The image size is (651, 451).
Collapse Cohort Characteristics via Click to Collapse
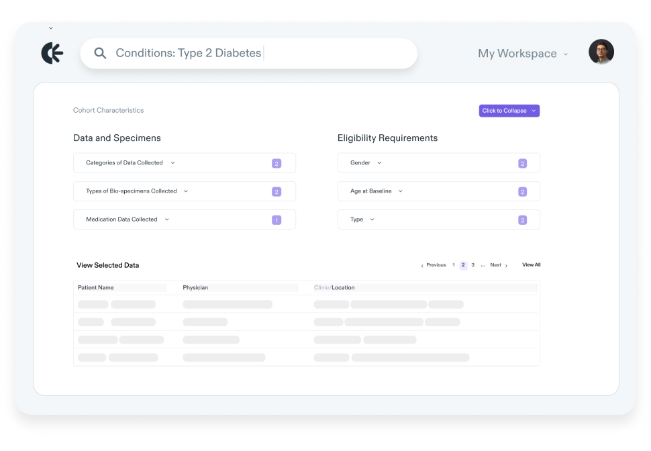pos(509,110)
